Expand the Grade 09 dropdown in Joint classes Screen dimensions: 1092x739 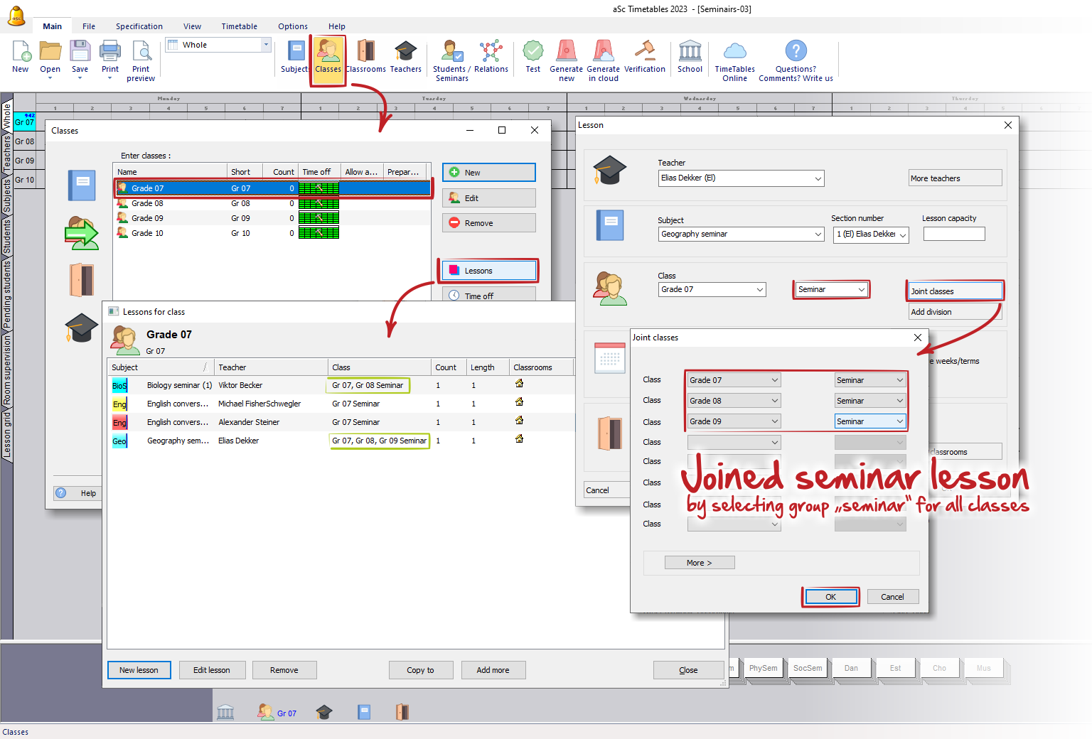tap(775, 421)
